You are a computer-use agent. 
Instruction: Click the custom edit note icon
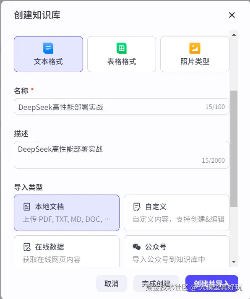[x=137, y=207]
